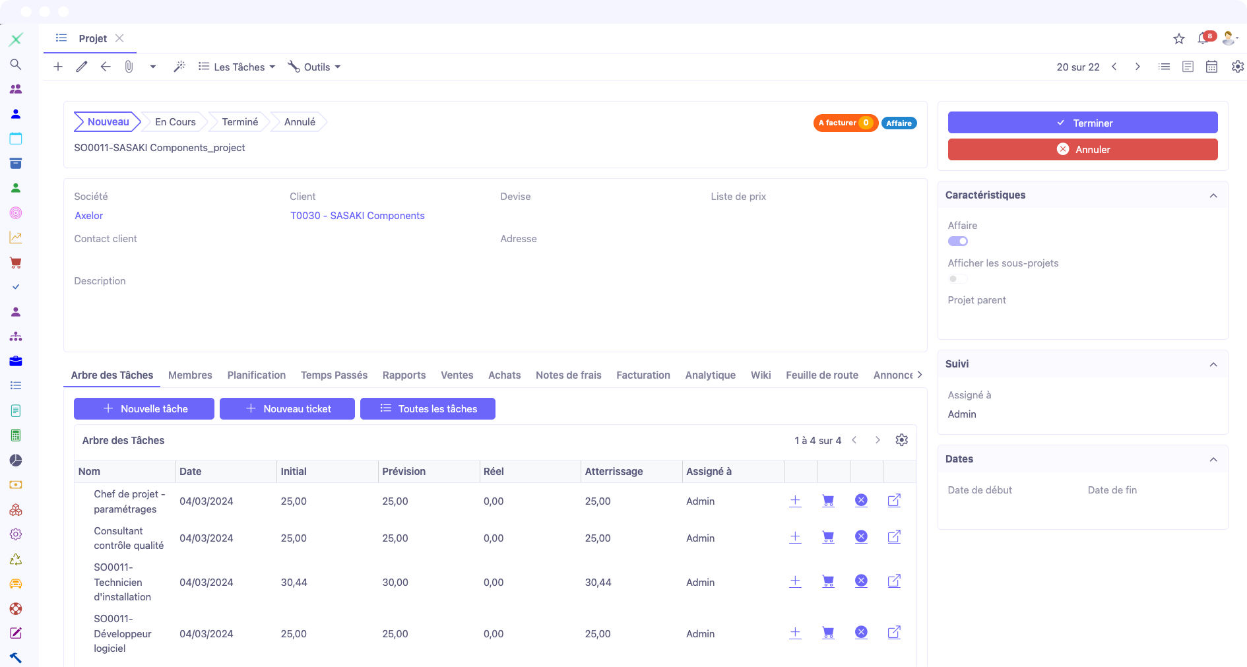
Task: Enable Afficher les sous-projets toggle
Action: point(958,279)
